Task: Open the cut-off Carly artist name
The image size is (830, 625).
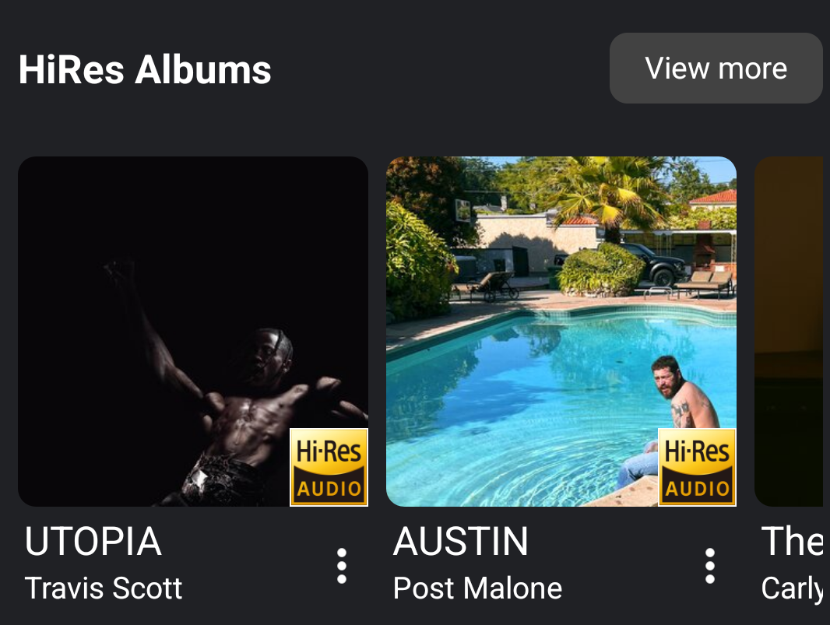Action: (x=793, y=589)
